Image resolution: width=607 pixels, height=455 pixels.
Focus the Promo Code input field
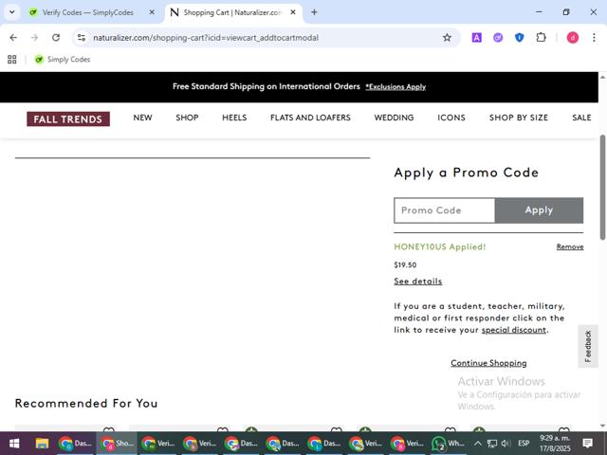[x=445, y=210]
